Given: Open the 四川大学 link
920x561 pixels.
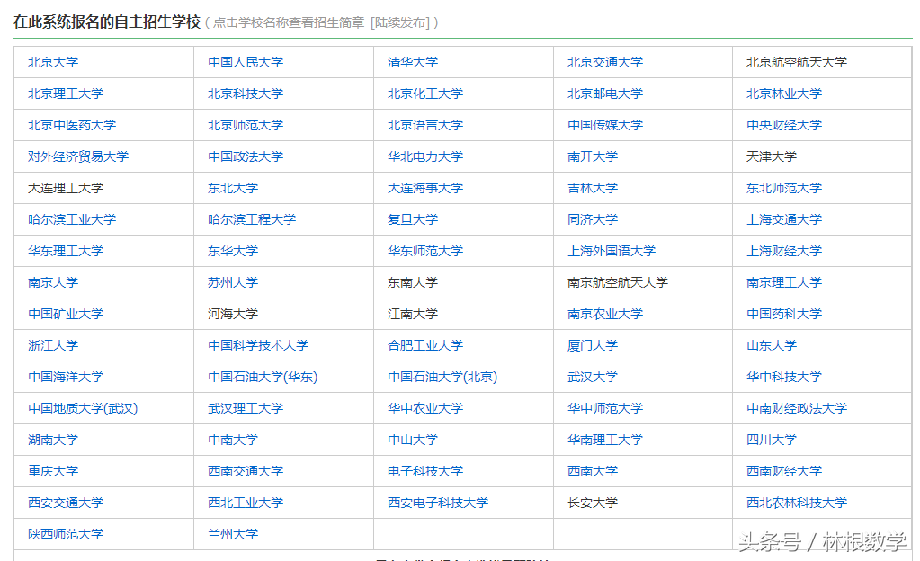Looking at the screenshot, I should tap(772, 441).
